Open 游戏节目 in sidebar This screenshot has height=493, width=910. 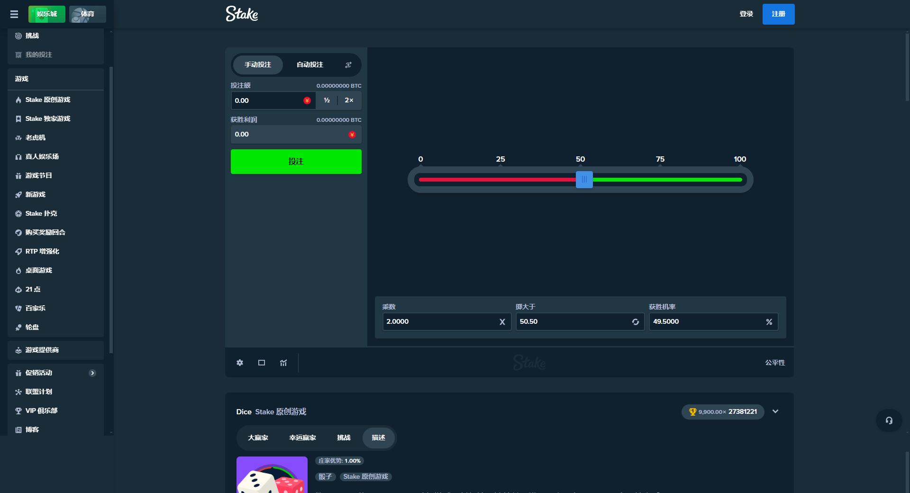[56, 175]
